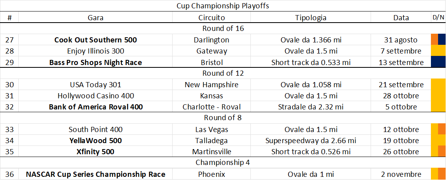Select the navy swatch in Darlington row
Viewport: 446px width, 180px height.
[442, 40]
